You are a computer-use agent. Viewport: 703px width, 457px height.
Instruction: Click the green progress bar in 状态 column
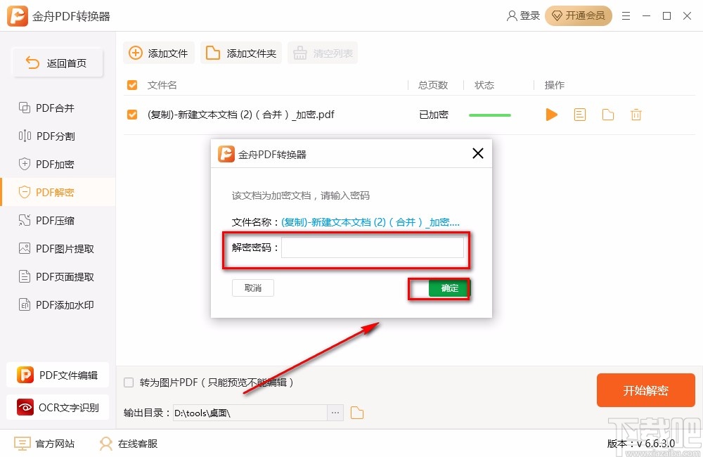tap(489, 115)
